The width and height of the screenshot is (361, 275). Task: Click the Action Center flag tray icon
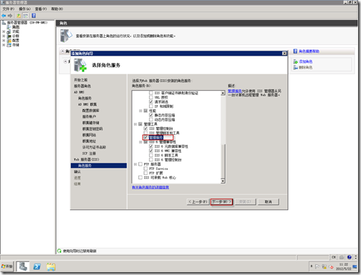pos(317,266)
